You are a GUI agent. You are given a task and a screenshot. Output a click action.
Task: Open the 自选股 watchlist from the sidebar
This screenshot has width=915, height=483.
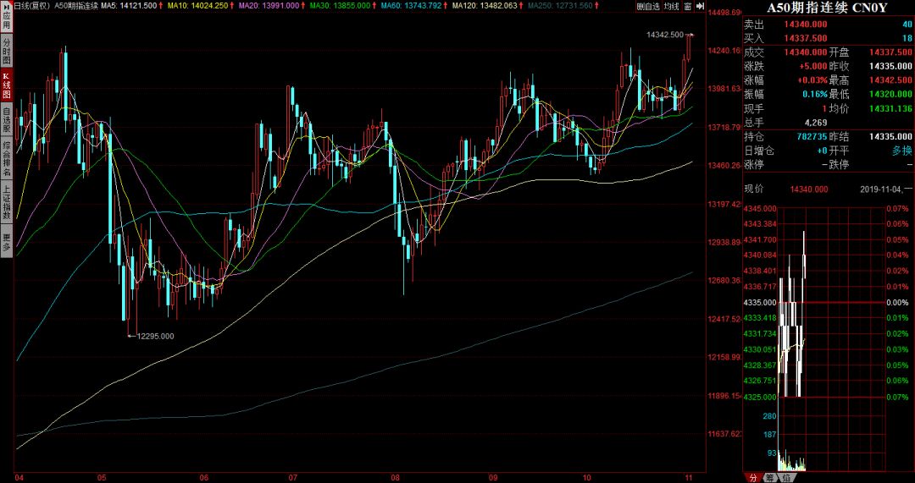point(6,121)
